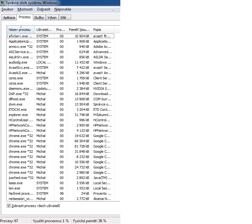Select the AvastSvc.exe process row
This screenshot has width=252, height=224.
coord(61,68)
